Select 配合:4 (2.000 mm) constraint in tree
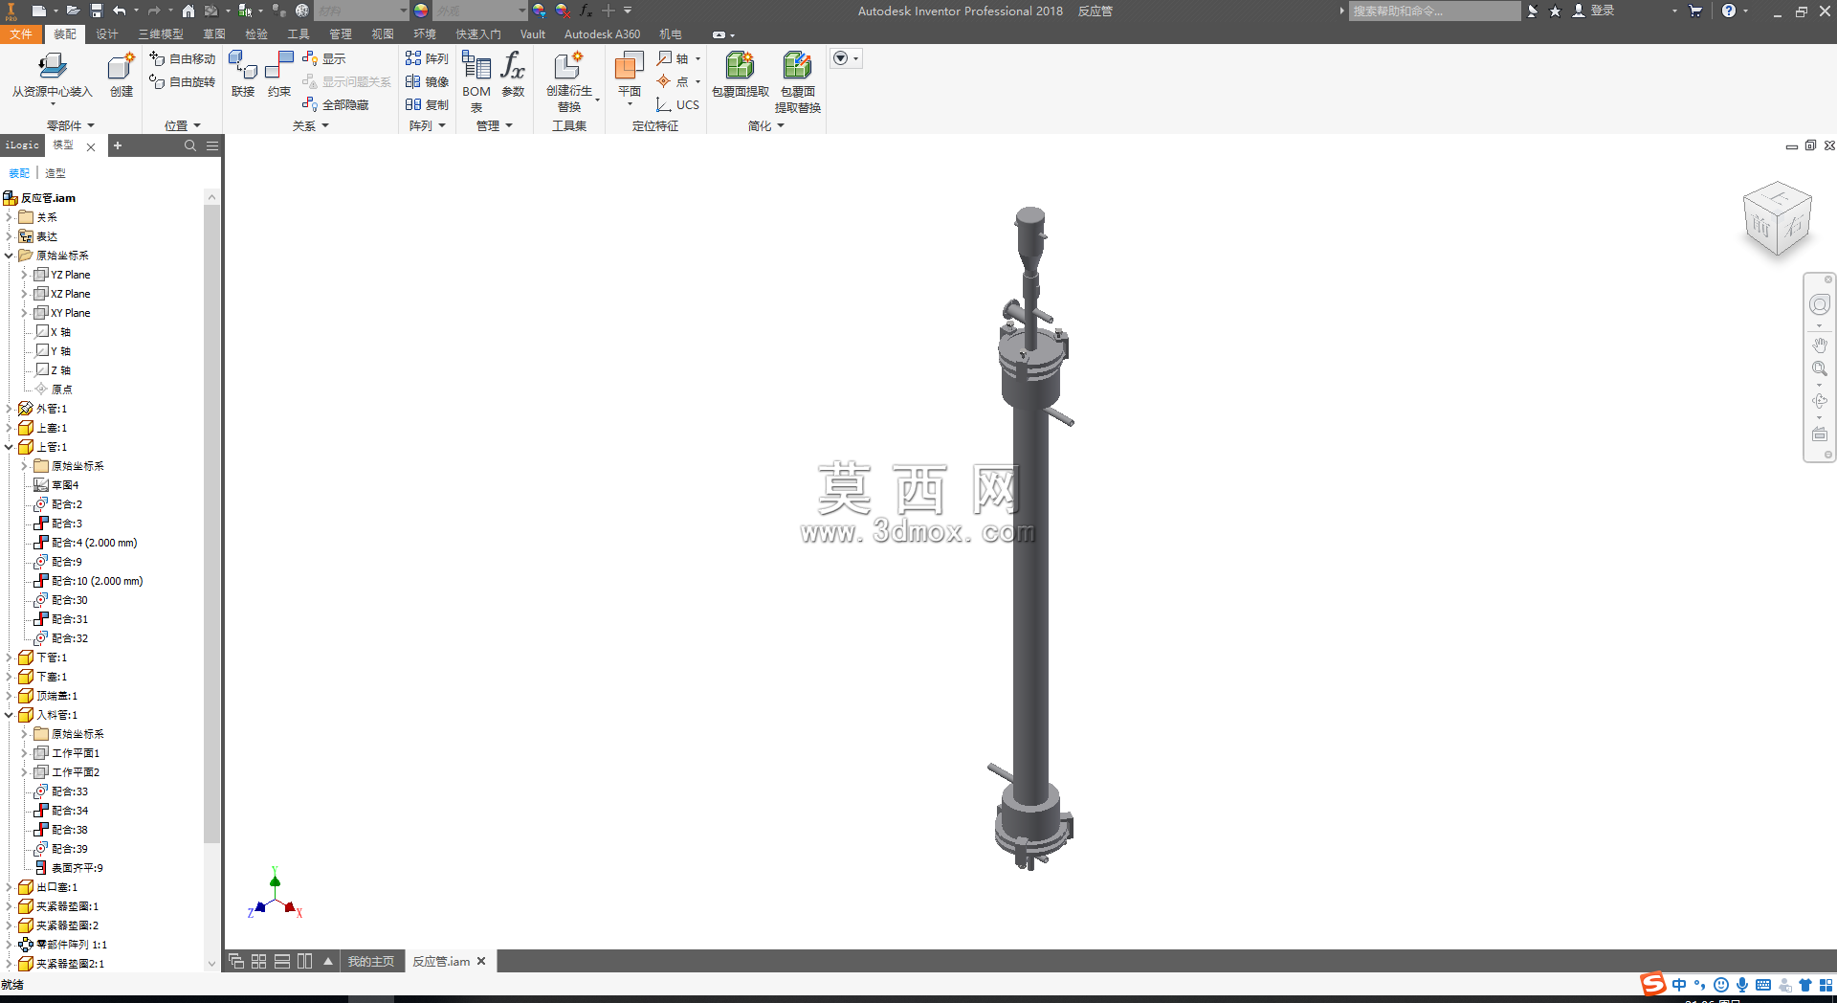 [x=85, y=543]
